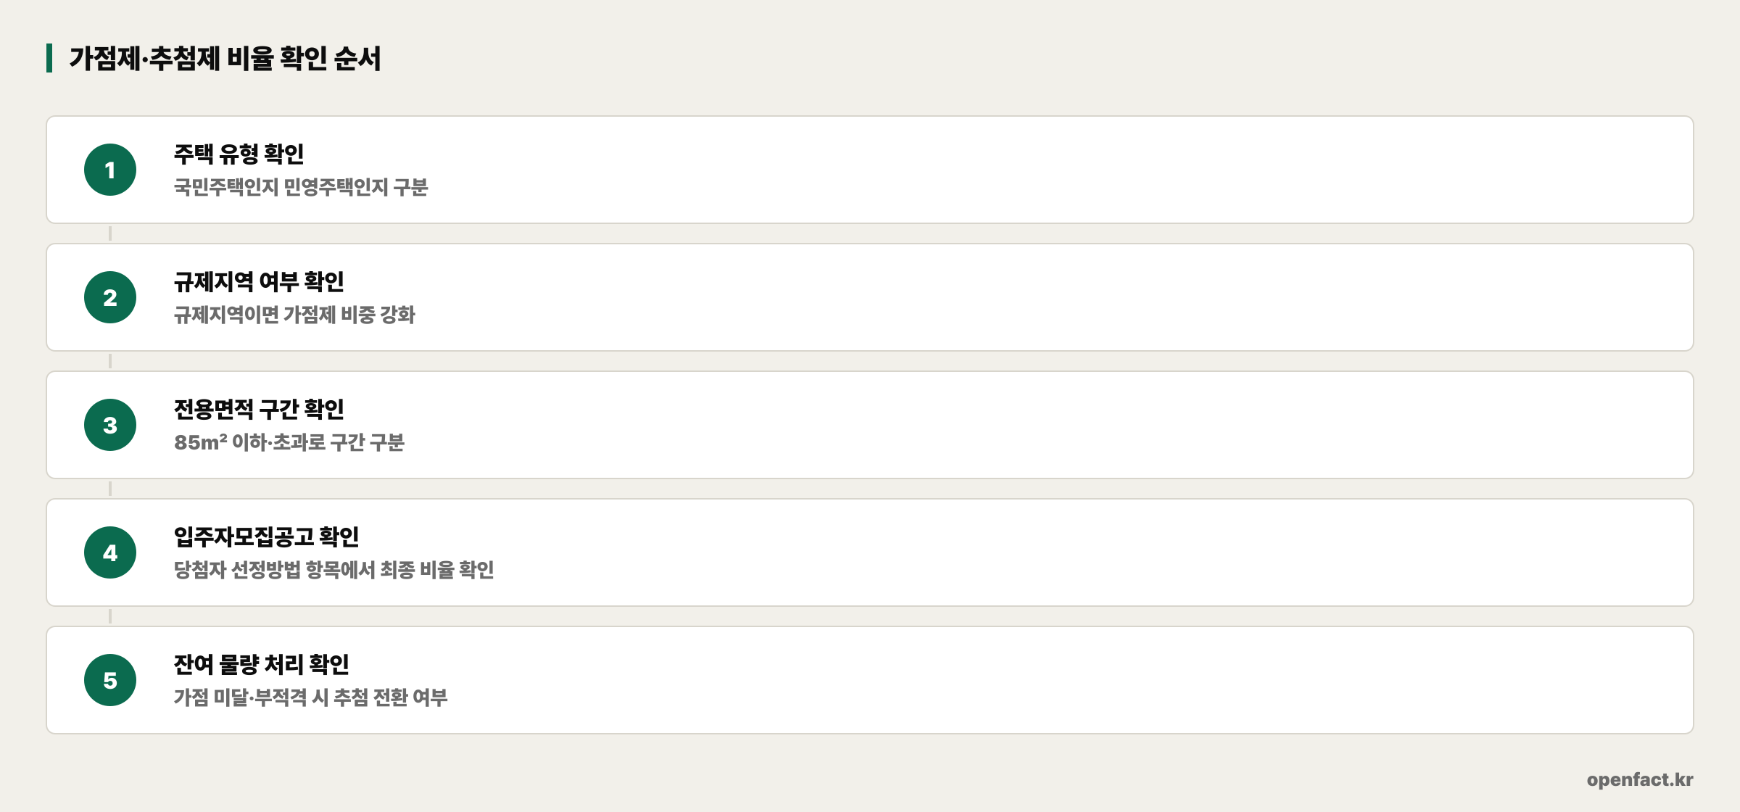
Task: Click the 당첨자 선정방법 항목에서 최종 비율 확인 text
Action: tap(333, 570)
